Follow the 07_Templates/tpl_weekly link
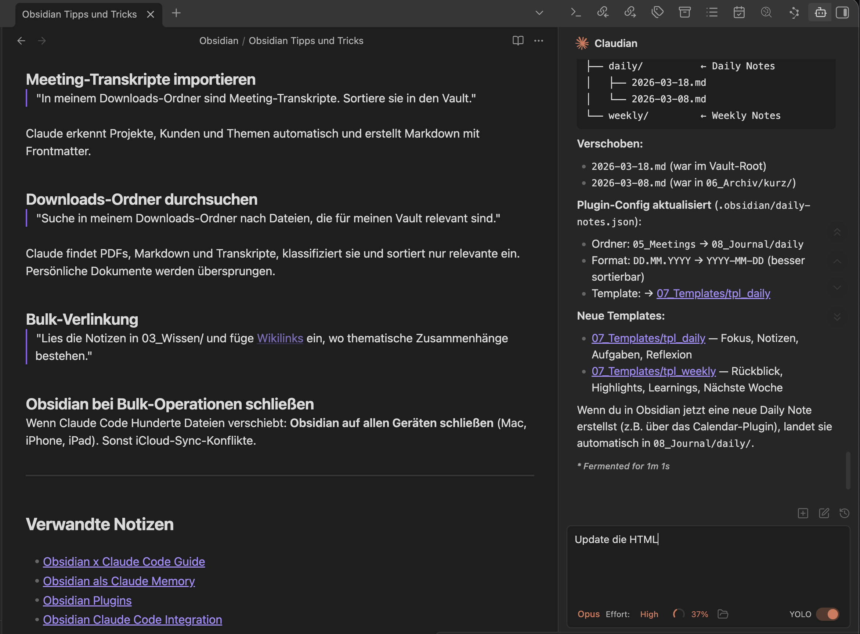860x634 pixels. [x=653, y=371]
